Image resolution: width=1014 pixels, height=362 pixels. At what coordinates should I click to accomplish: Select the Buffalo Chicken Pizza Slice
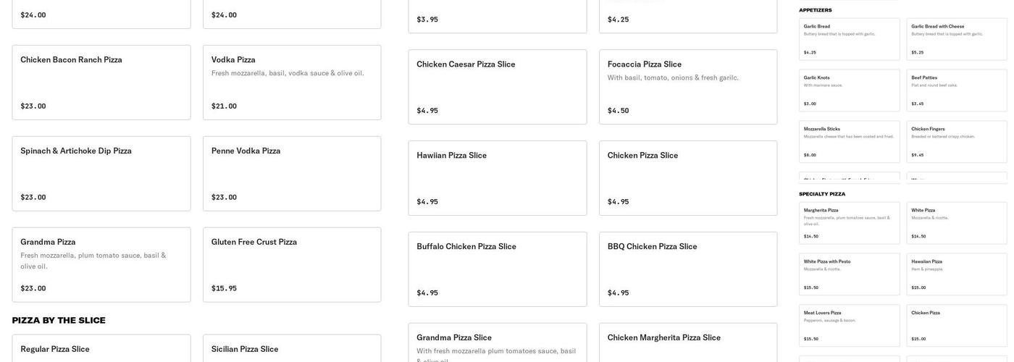click(498, 269)
